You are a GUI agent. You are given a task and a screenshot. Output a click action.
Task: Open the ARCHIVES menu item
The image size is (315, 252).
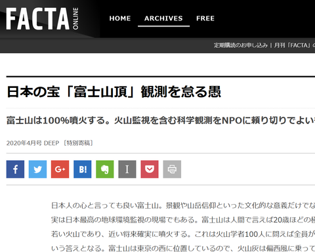tap(163, 18)
